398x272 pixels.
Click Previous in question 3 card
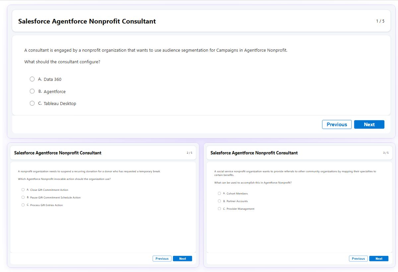click(x=358, y=259)
